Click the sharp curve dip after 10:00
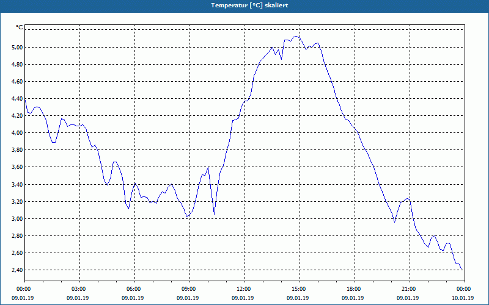The width and height of the screenshot is (489, 305). tap(215, 214)
